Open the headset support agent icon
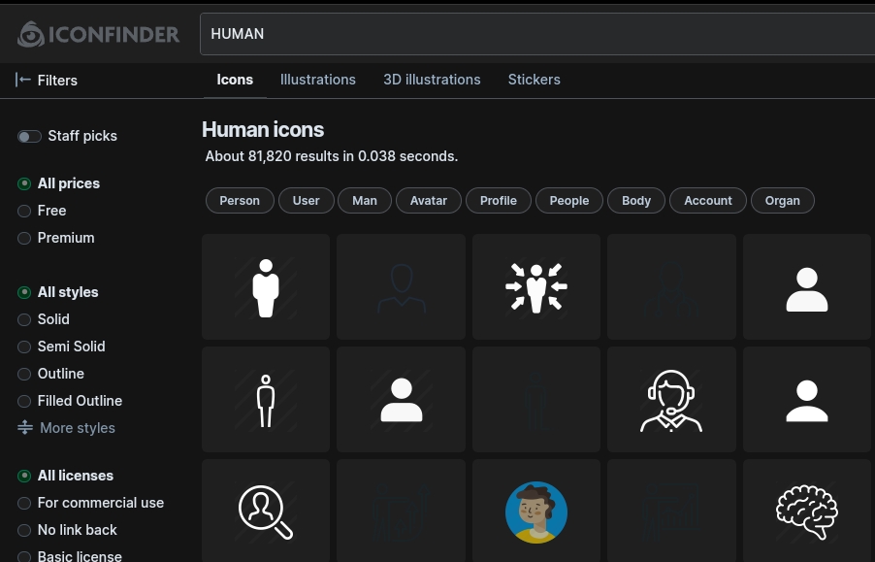The image size is (875, 562). click(x=671, y=400)
